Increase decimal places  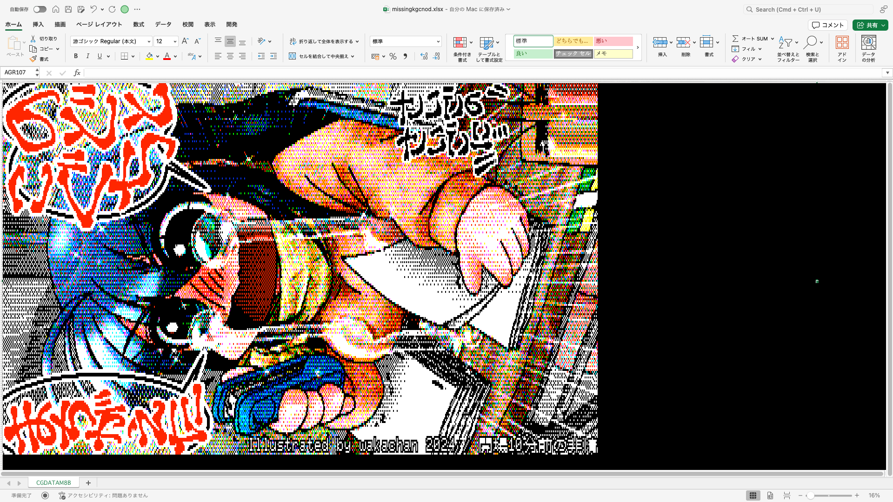pos(424,56)
